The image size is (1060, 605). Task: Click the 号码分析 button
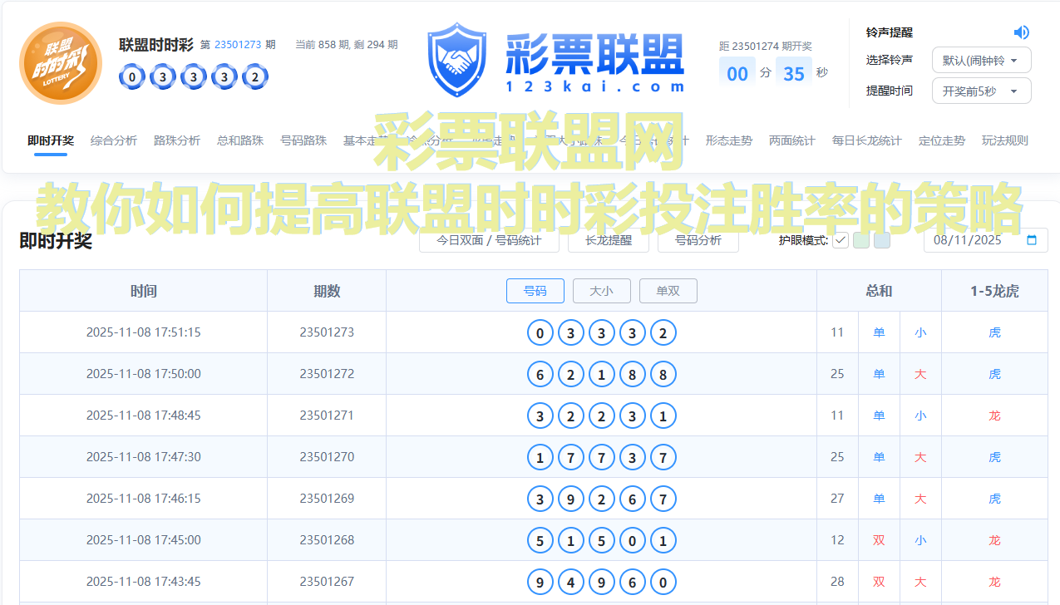[x=698, y=240]
